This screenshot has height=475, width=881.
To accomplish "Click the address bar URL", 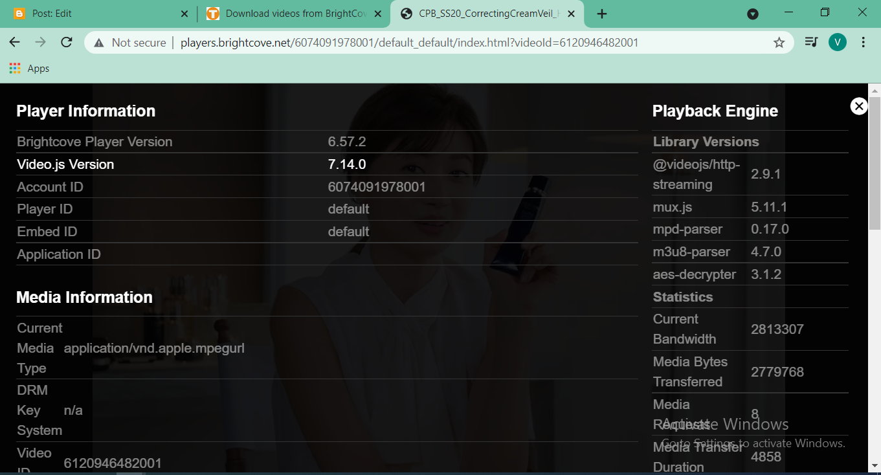I will [x=409, y=43].
